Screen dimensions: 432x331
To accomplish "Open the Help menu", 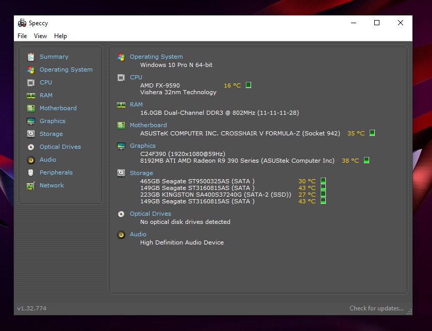I will (60, 36).
